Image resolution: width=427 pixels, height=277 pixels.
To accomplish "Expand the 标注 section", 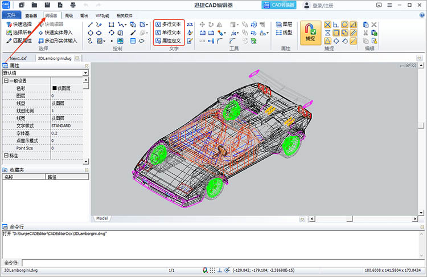I will pyautogui.click(x=6, y=156).
